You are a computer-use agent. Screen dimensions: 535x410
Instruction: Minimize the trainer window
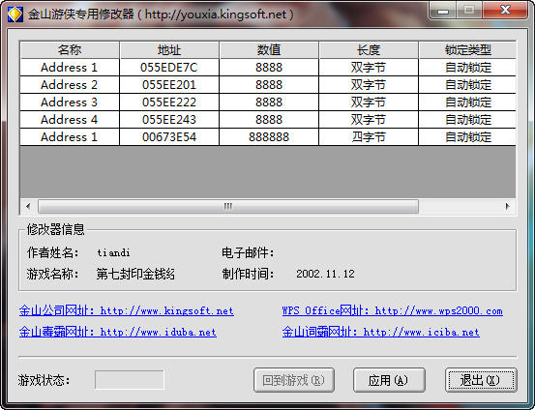442,11
